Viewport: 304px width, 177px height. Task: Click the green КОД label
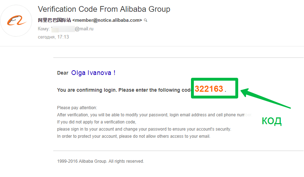272,121
